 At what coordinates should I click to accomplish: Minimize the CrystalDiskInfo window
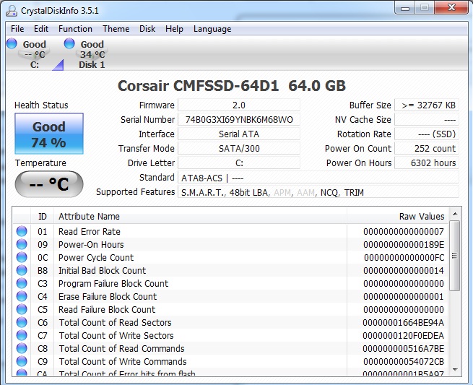point(405,8)
